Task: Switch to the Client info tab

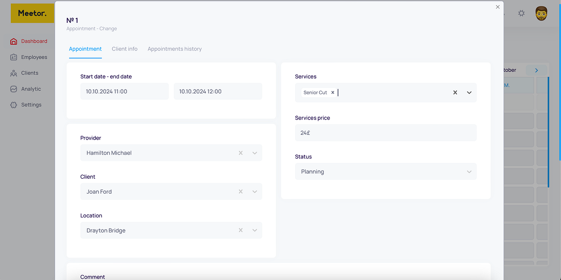Action: (125, 49)
